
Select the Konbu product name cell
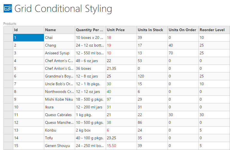click(x=59, y=130)
